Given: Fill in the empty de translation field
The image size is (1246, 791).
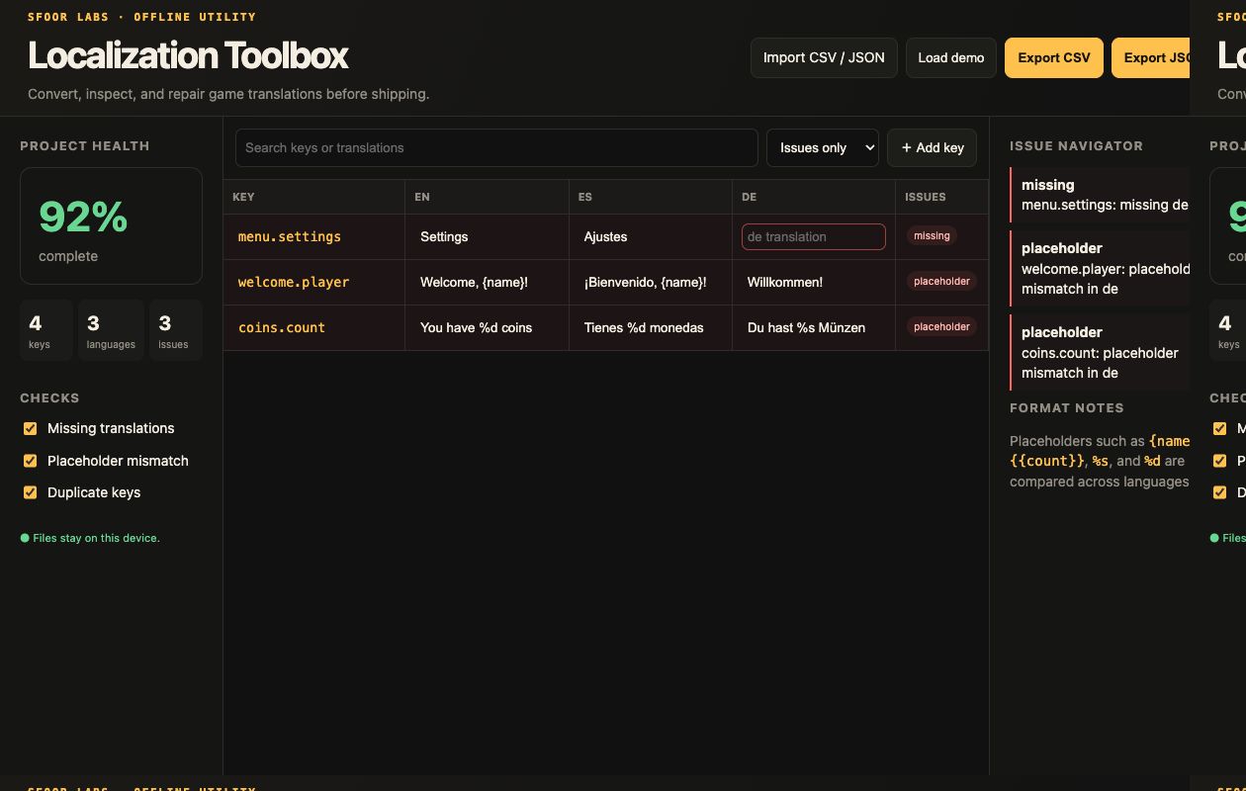Looking at the screenshot, I should click(x=813, y=236).
